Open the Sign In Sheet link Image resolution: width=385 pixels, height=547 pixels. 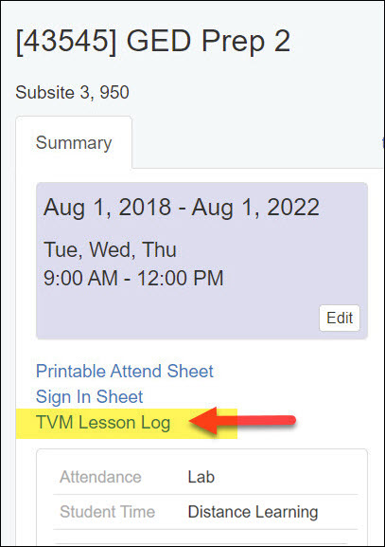tap(90, 396)
